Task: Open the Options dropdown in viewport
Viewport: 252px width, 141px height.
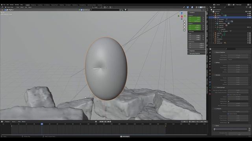Action: 204,10
